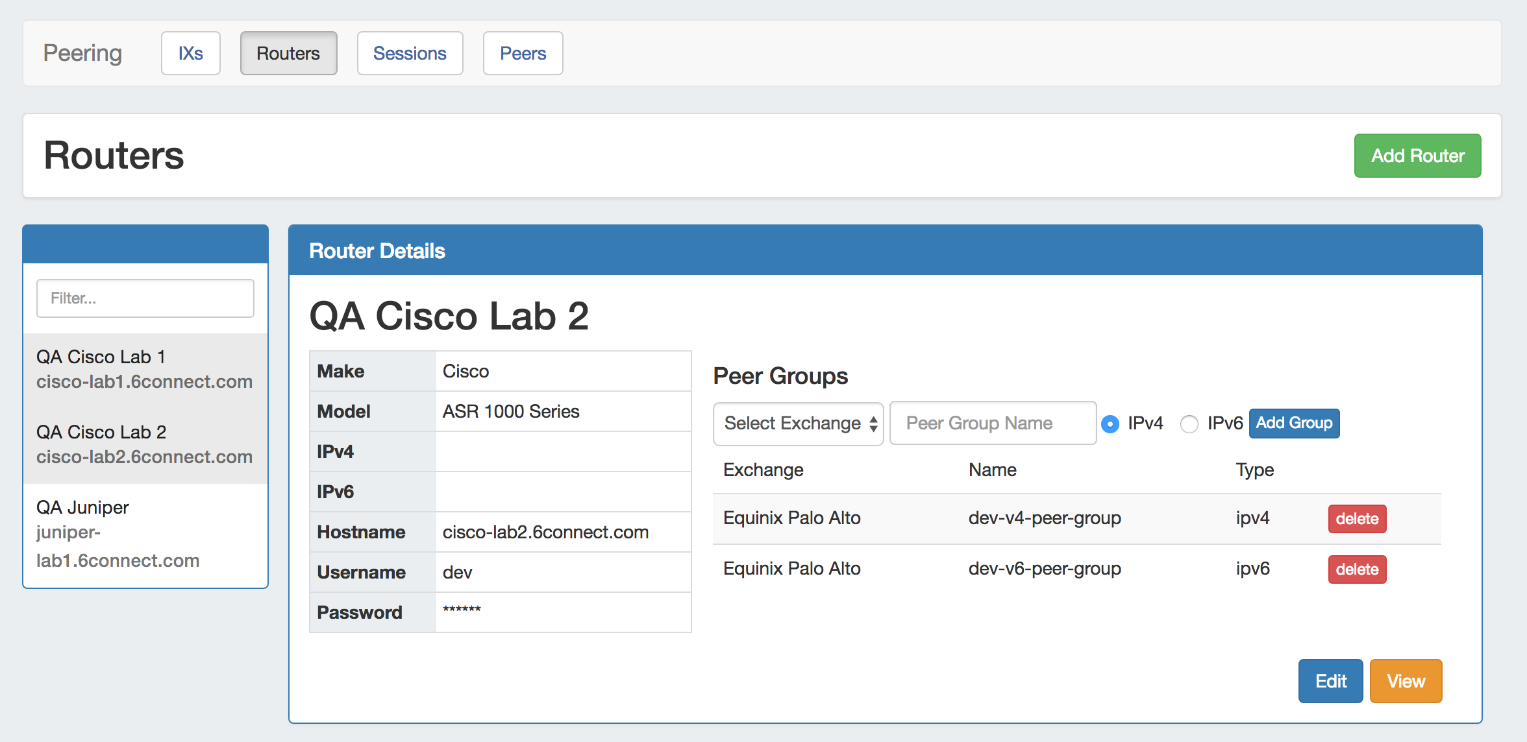
Task: Select the IPv6 radio button
Action: click(x=1189, y=424)
